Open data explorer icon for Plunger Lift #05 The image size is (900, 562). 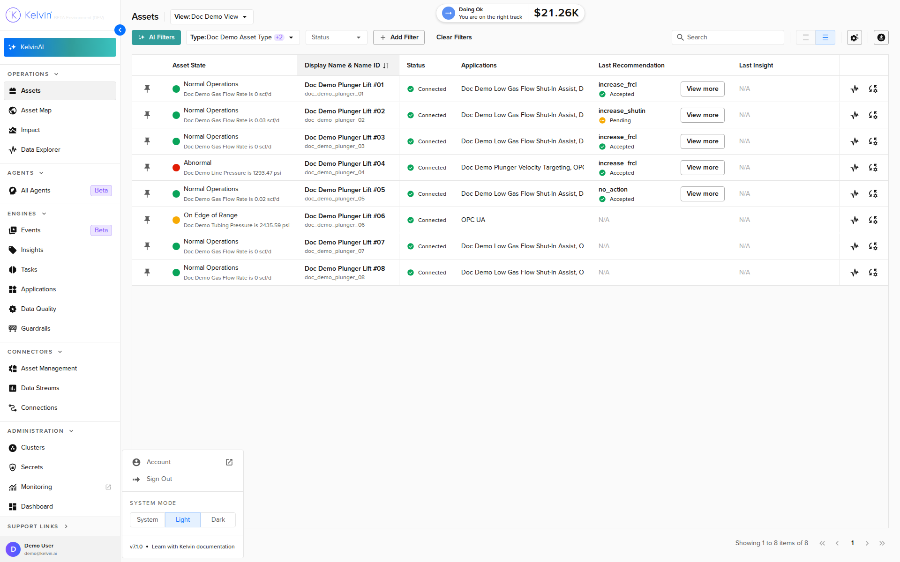tap(855, 193)
